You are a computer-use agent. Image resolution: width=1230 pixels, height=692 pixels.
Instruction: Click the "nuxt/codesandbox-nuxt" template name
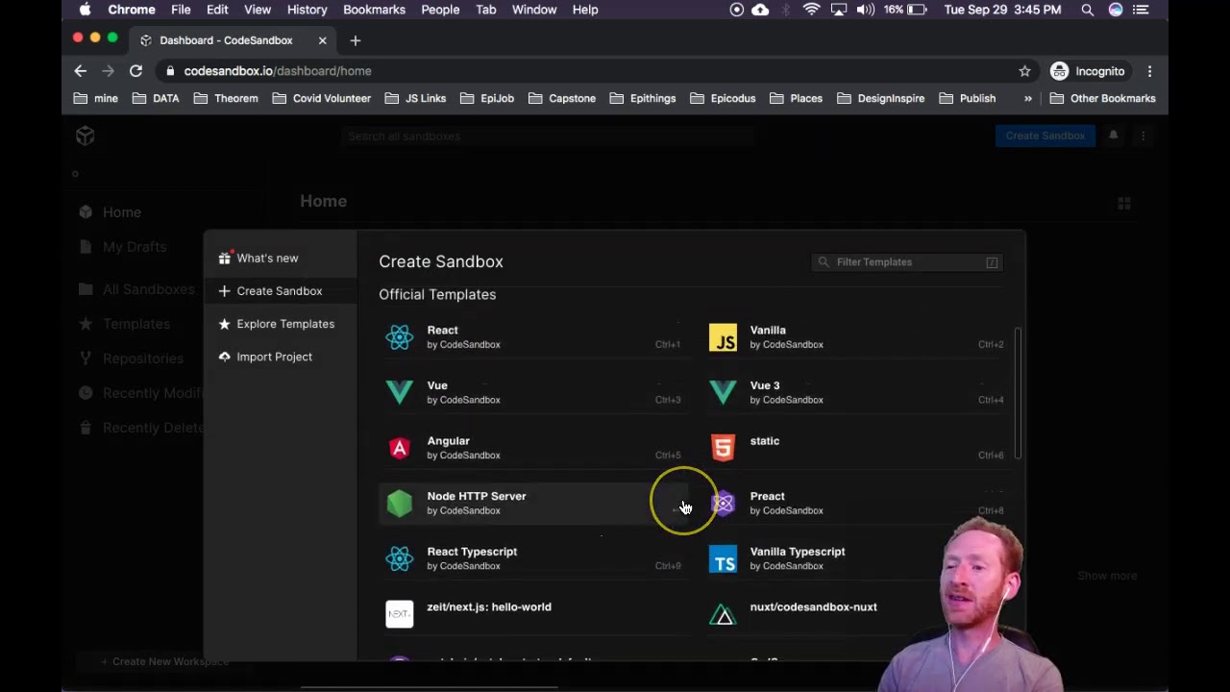click(813, 606)
